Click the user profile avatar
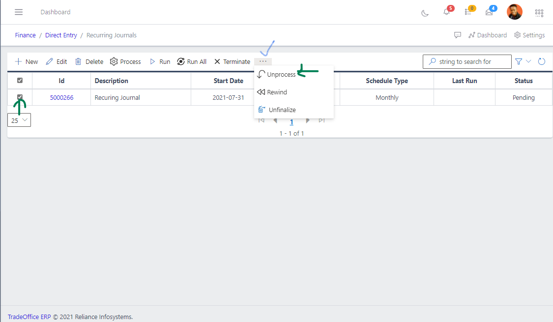The height and width of the screenshot is (322, 553). point(515,12)
